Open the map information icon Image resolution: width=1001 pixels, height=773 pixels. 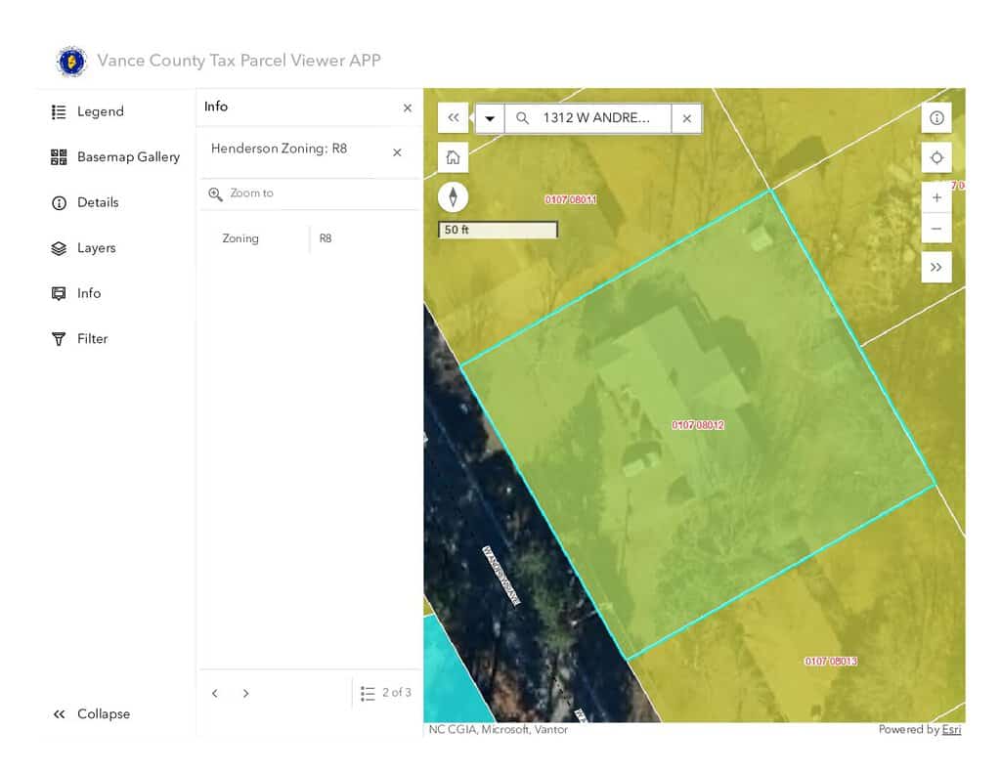[x=936, y=118]
